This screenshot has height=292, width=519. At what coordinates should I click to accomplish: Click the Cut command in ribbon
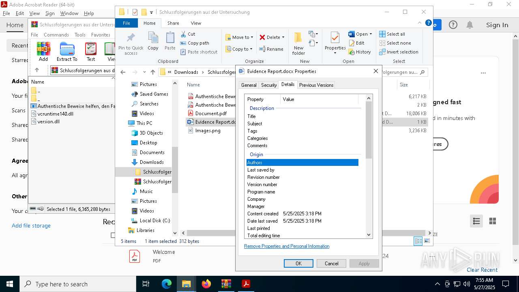click(x=188, y=34)
